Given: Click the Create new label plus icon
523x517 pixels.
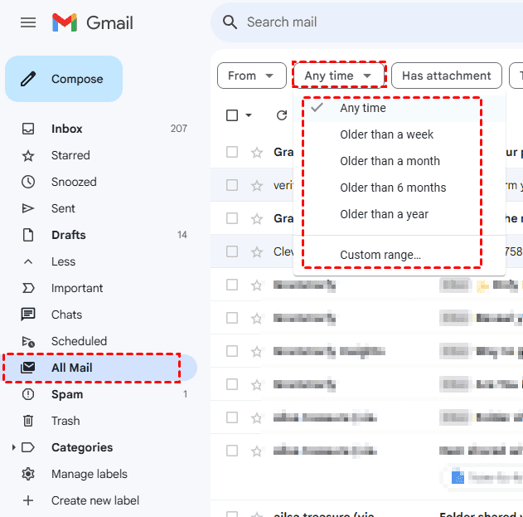Looking at the screenshot, I should (28, 500).
